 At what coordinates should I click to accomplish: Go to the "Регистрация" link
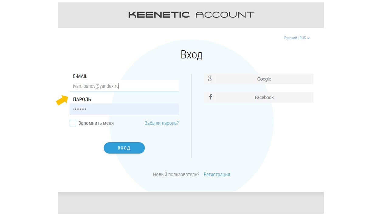217,175
